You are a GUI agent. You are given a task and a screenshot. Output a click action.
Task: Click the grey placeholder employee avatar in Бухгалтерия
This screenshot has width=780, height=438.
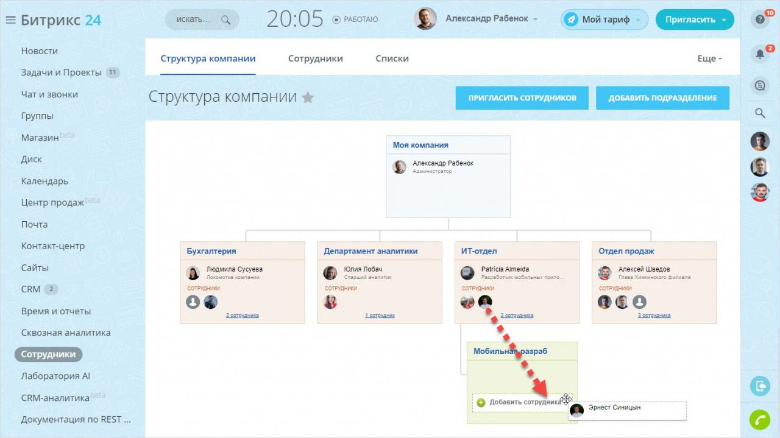(x=193, y=302)
